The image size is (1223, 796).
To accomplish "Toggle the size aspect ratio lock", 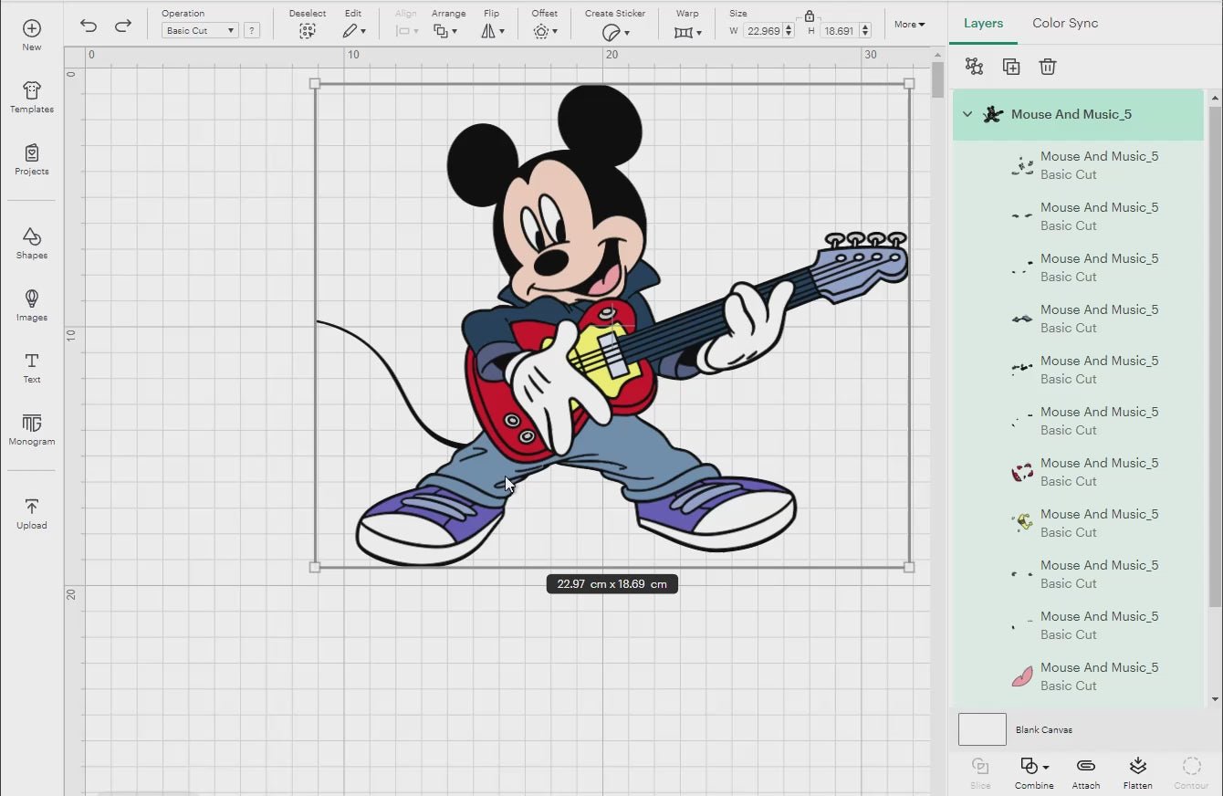I will coord(809,16).
